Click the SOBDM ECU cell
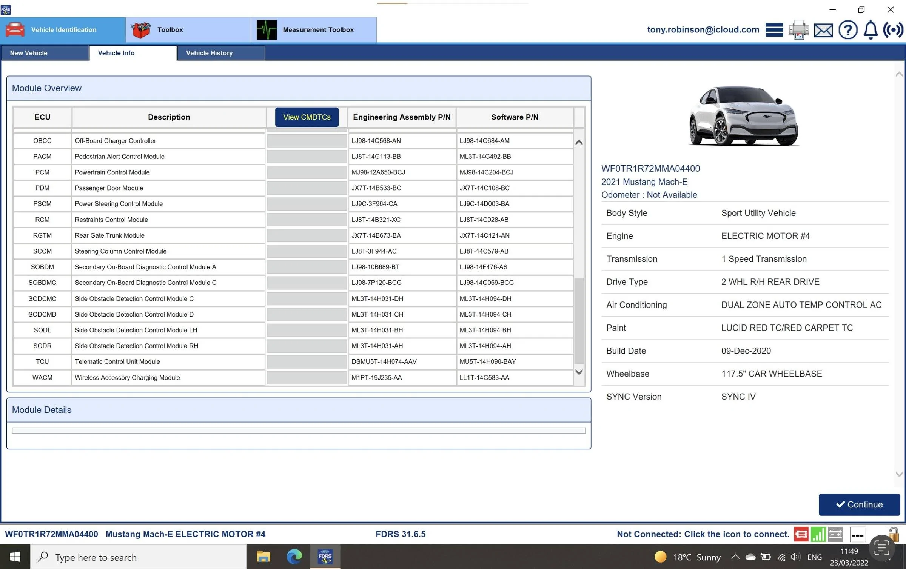 point(42,267)
